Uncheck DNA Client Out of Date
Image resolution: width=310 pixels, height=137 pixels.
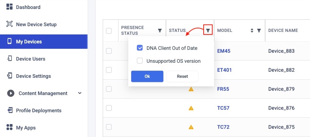(x=140, y=48)
